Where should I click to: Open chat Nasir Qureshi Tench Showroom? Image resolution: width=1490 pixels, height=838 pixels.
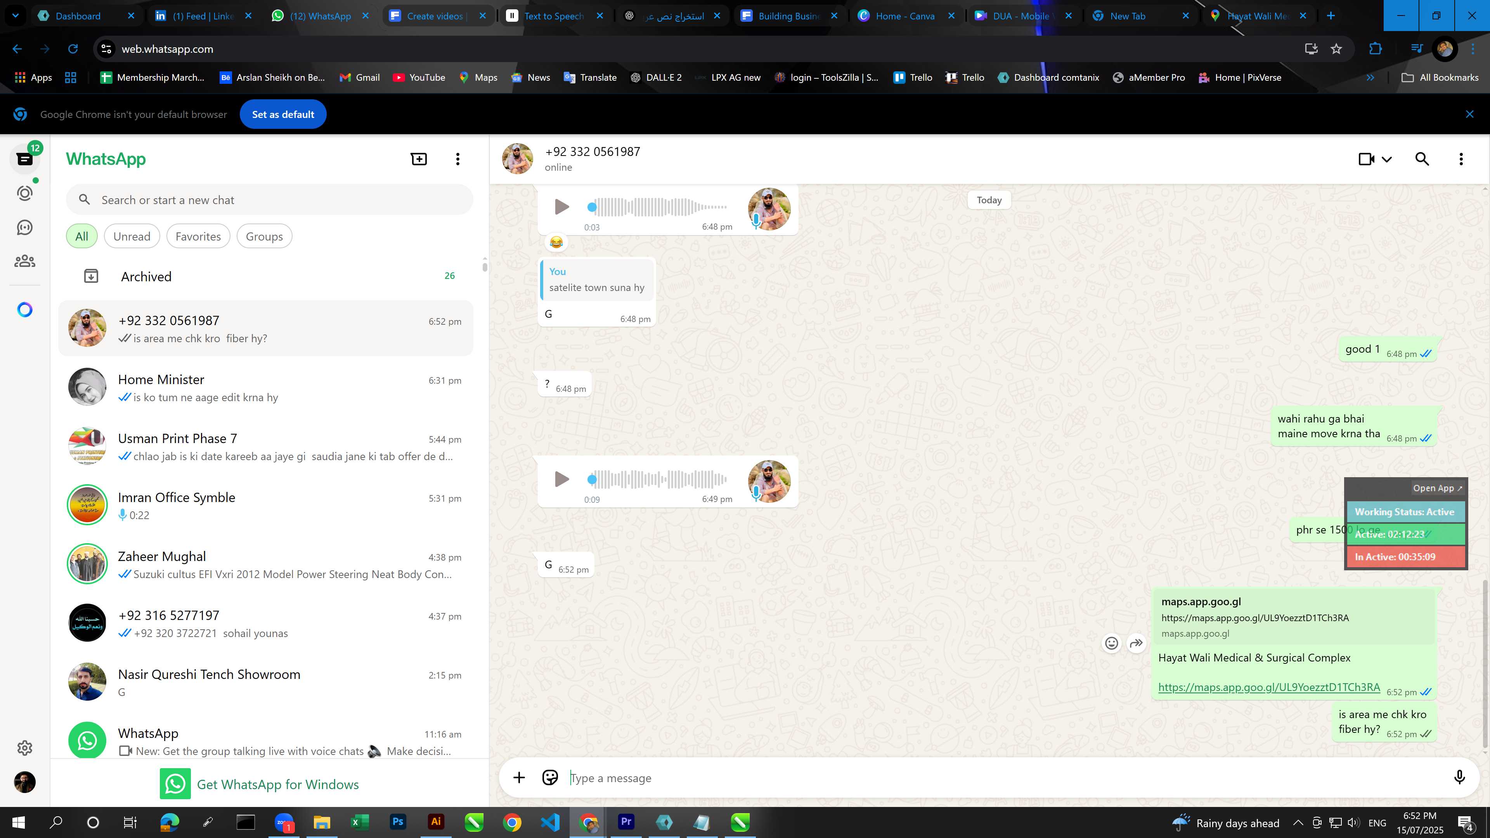tap(265, 682)
